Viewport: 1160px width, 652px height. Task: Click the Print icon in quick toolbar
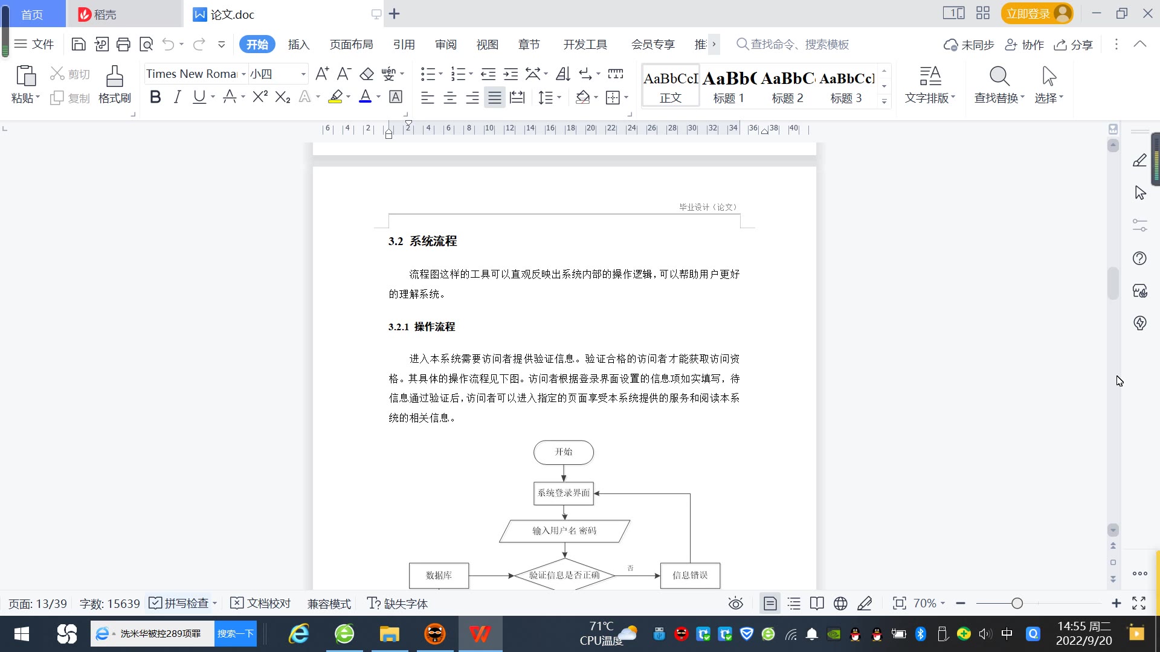[123, 44]
